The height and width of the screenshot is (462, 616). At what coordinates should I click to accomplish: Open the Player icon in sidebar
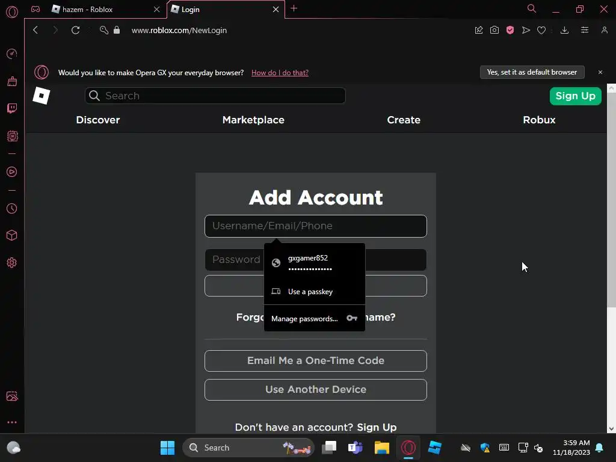click(x=12, y=171)
